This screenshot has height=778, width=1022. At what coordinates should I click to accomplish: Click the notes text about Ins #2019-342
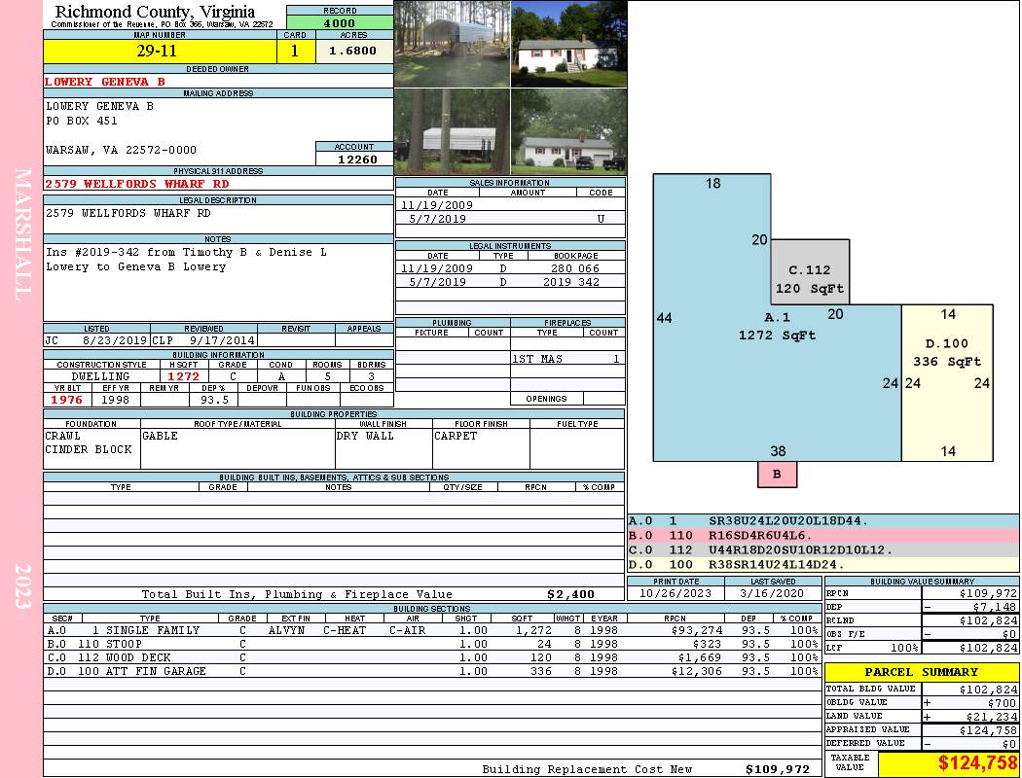click(186, 259)
